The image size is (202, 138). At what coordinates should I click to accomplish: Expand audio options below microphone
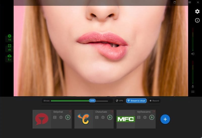tap(193, 92)
